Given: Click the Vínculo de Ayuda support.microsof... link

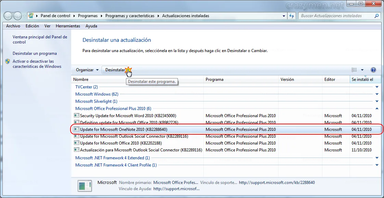Looking at the screenshot, I should point(176,189).
